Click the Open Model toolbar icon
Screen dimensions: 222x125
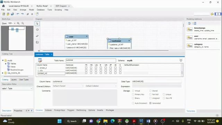(8, 14)
